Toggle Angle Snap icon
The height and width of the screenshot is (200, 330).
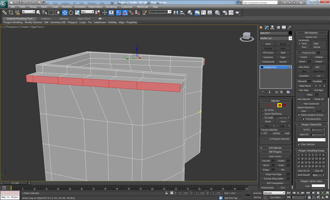coord(125,12)
